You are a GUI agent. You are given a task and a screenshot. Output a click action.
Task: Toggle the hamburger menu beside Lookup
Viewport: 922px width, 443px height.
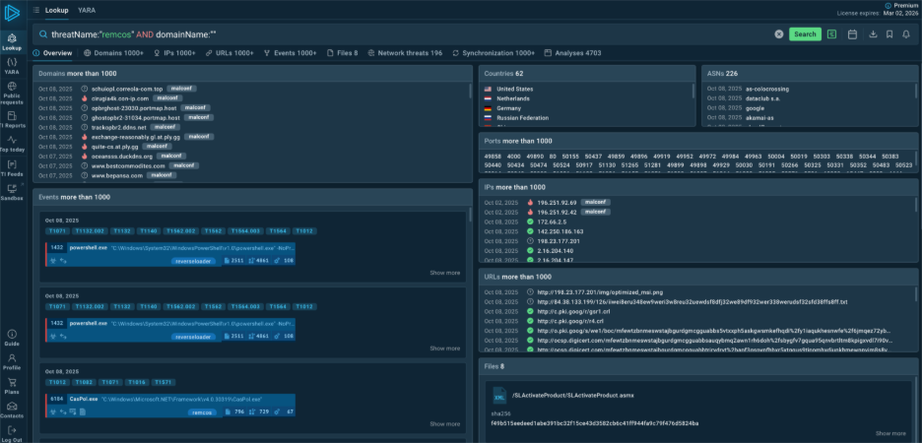[x=35, y=10]
